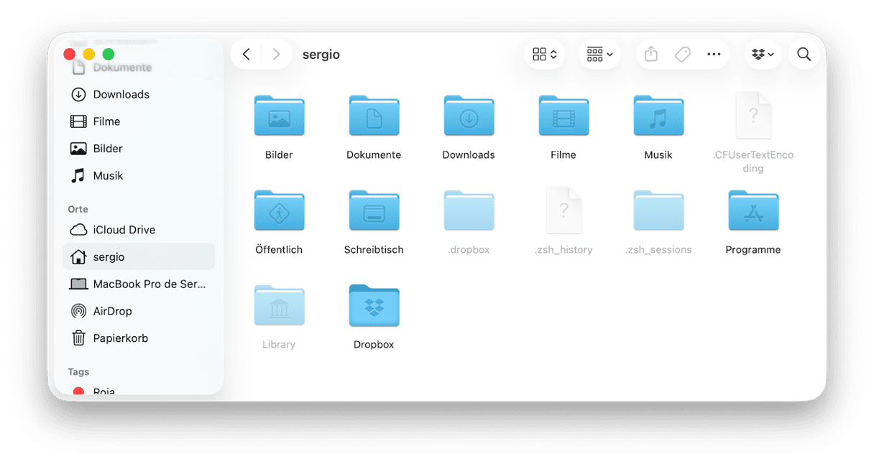This screenshot has height=464, width=874.
Task: Open the Dropbox toolbar dropdown
Action: coord(763,55)
